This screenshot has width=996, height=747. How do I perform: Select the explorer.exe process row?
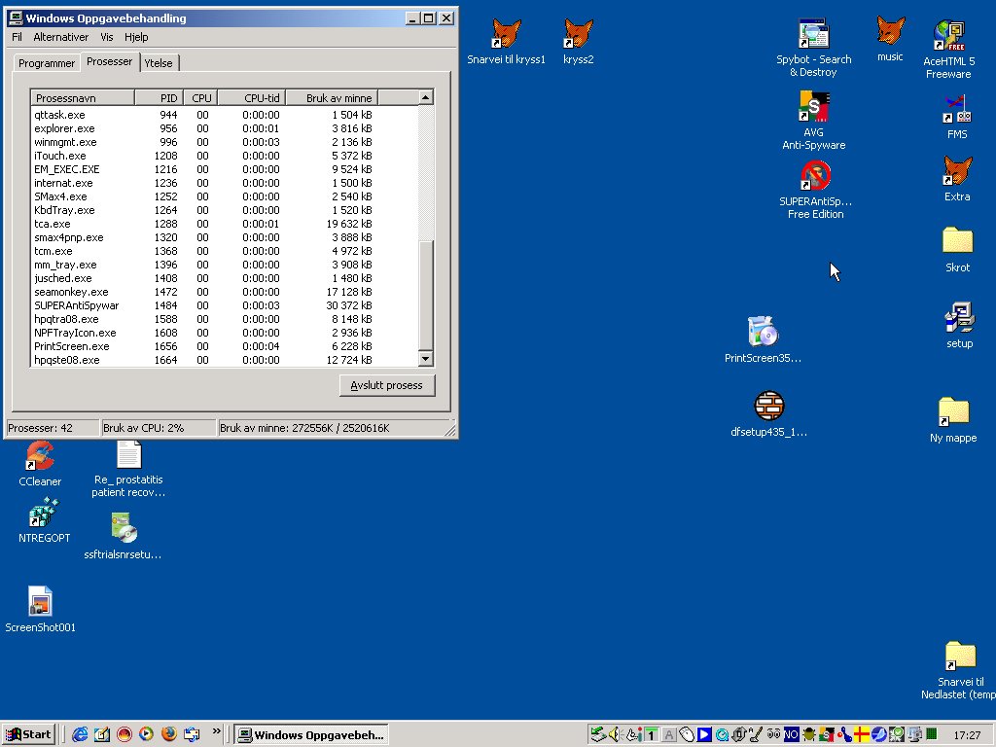pyautogui.click(x=225, y=128)
